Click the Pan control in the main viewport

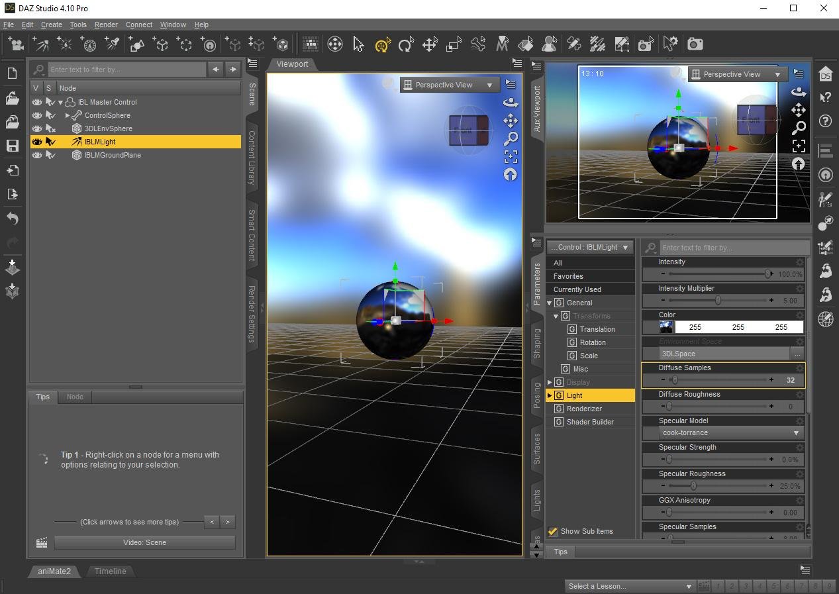(x=511, y=121)
